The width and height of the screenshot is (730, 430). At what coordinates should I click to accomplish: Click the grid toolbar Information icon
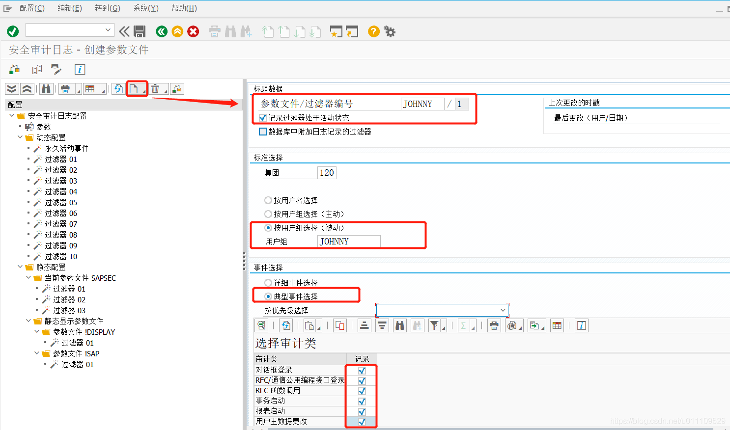(x=582, y=325)
